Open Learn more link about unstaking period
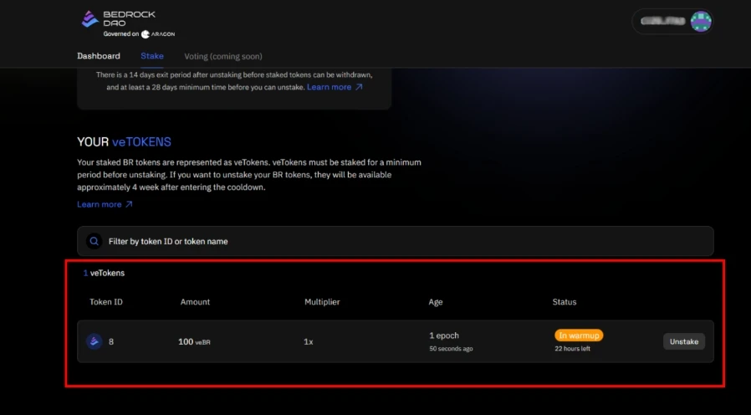The image size is (751, 415). click(329, 87)
